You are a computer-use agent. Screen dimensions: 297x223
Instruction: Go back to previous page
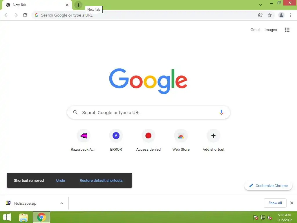tap(6, 15)
